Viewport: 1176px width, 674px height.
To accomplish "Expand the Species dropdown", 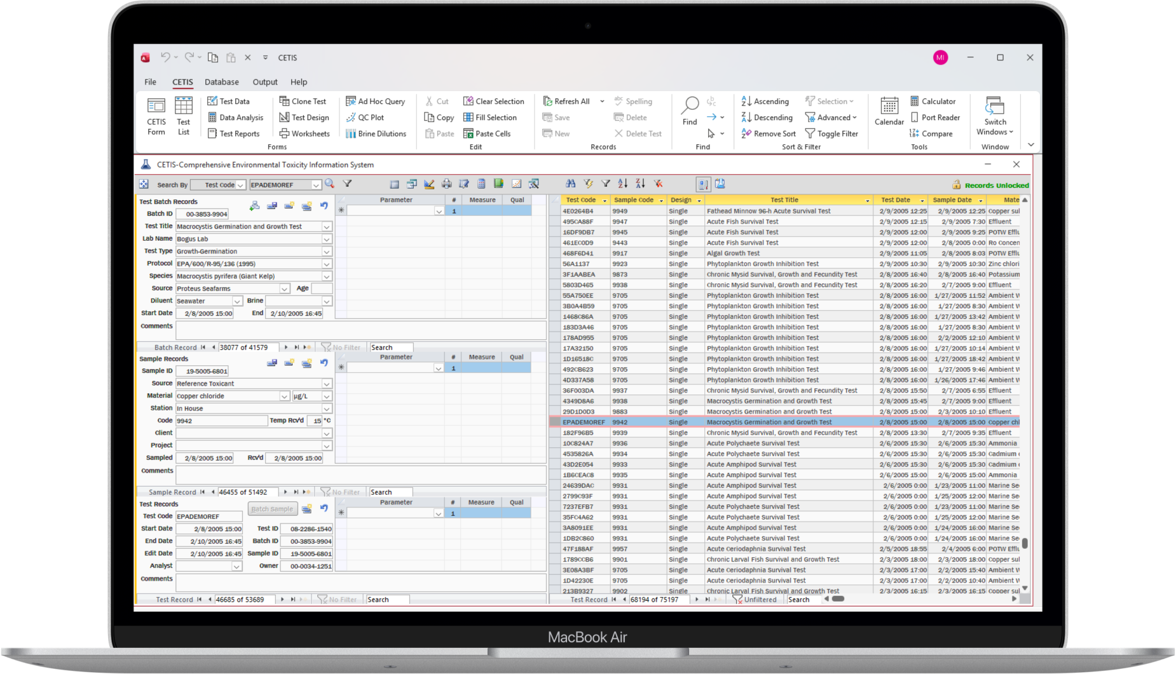I will click(327, 276).
